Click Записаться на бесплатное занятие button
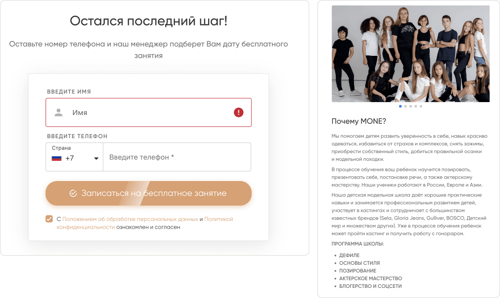The height and width of the screenshot is (298, 500). (148, 194)
